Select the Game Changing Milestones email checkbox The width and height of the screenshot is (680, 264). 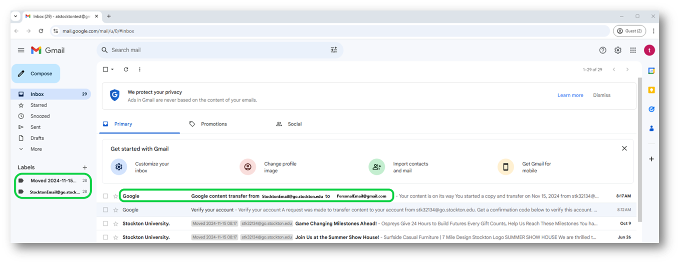[x=105, y=223]
